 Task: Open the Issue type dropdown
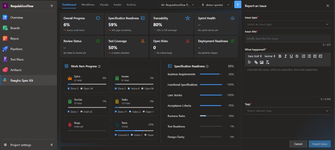pyautogui.click(x=288, y=24)
